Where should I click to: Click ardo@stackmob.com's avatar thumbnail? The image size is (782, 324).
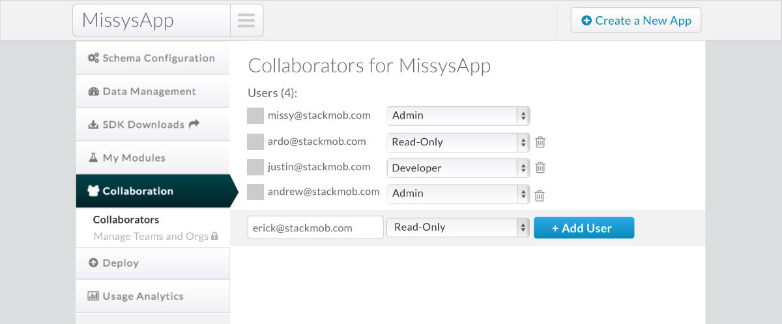(x=255, y=141)
